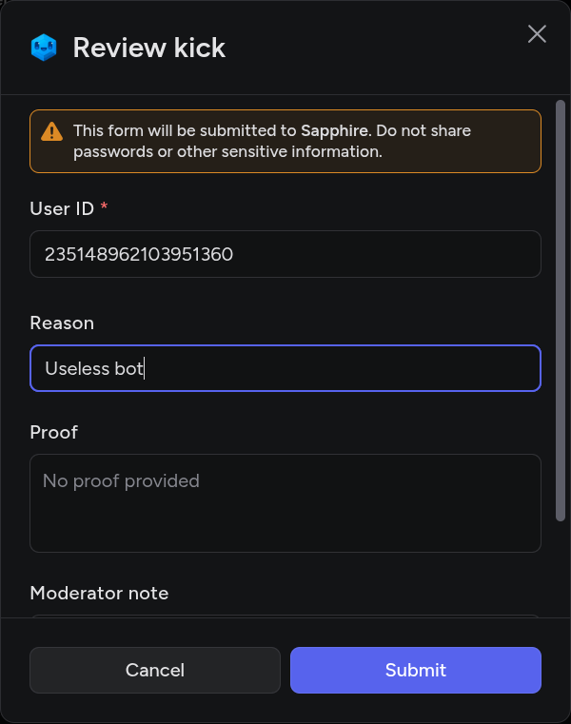The height and width of the screenshot is (724, 571).
Task: Click the partially visible Moderator note field
Action: [285, 616]
